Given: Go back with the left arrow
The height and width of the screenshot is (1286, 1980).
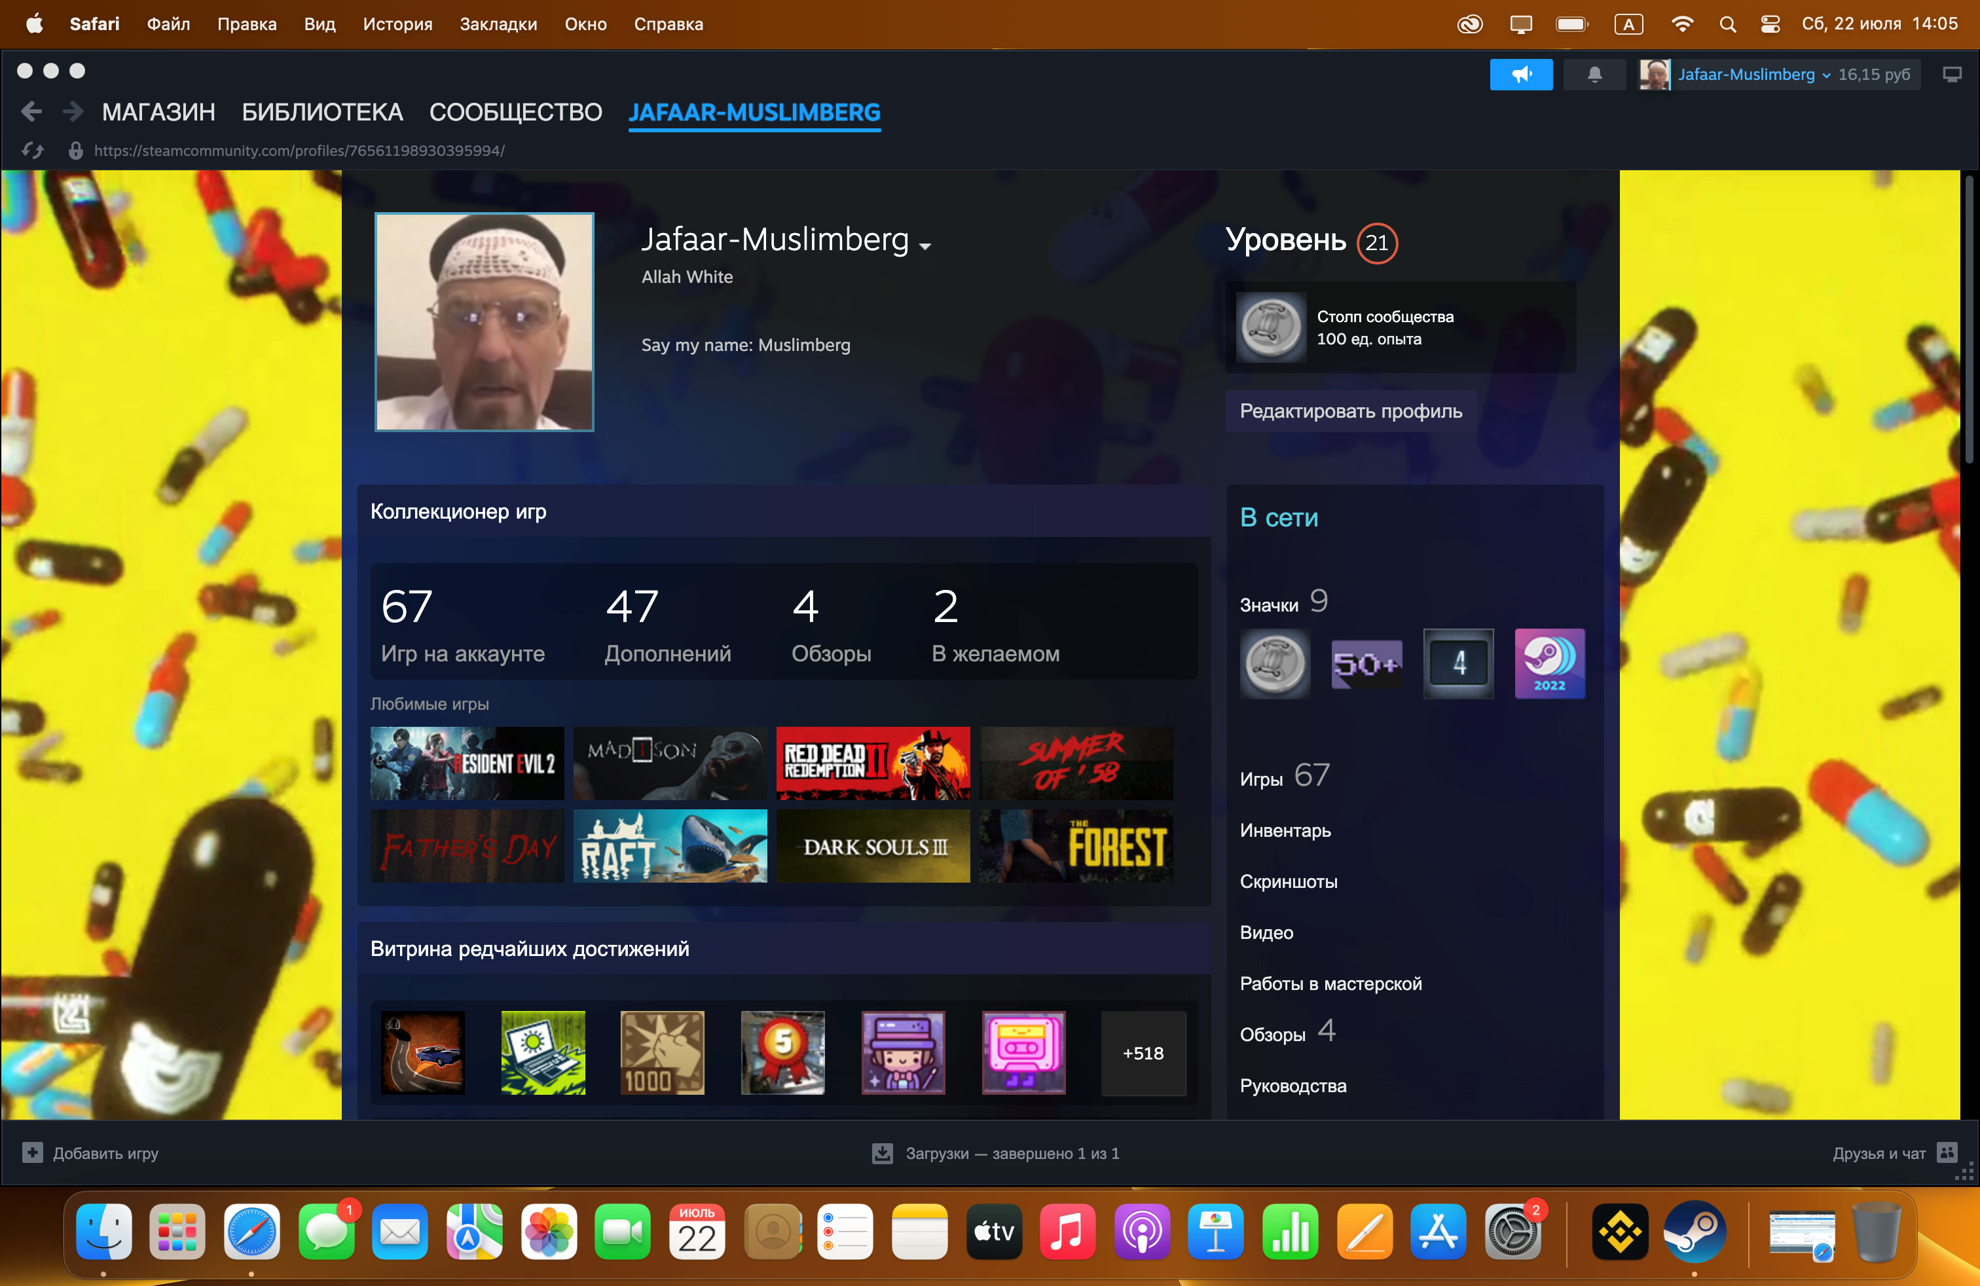Looking at the screenshot, I should pos(31,111).
